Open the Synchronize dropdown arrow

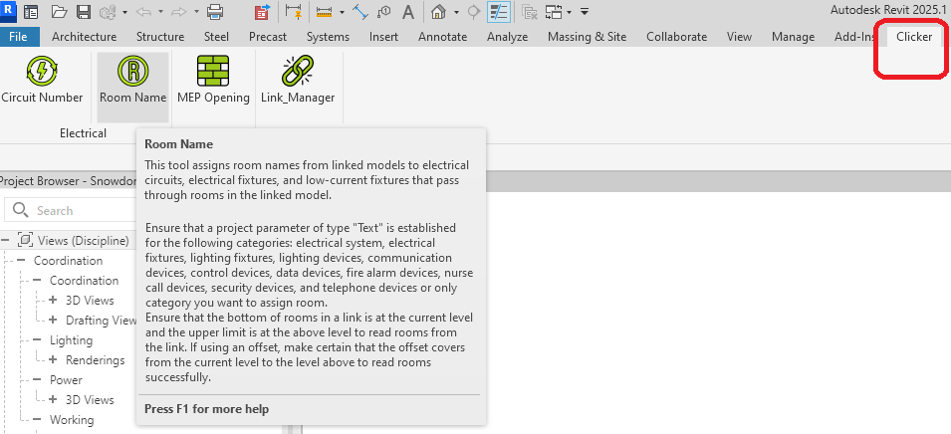124,12
